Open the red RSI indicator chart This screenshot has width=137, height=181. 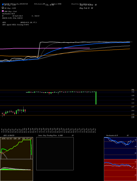[121, 170]
